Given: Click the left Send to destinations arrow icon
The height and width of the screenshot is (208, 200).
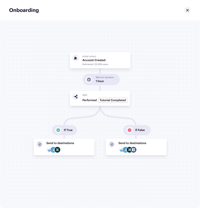Looking at the screenshot, I should (39, 144).
